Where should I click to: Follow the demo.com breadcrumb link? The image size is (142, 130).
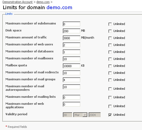click(x=43, y=2)
